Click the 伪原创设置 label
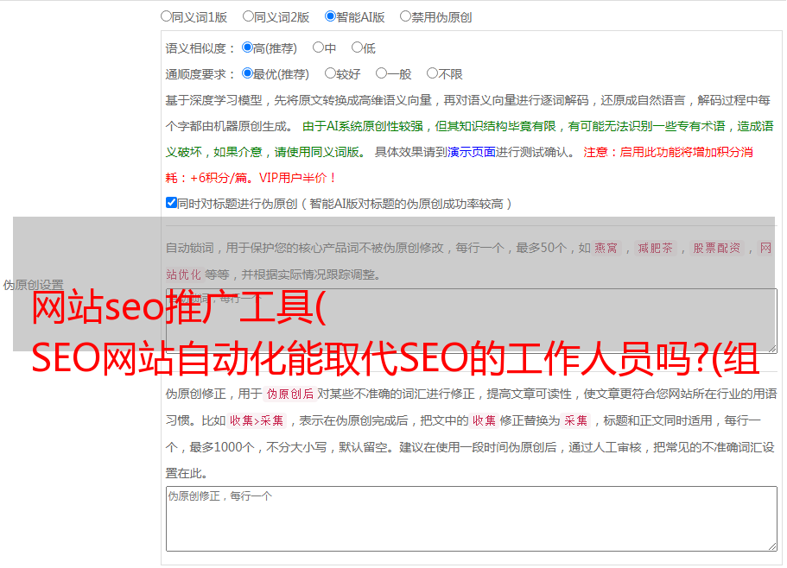 [33, 285]
